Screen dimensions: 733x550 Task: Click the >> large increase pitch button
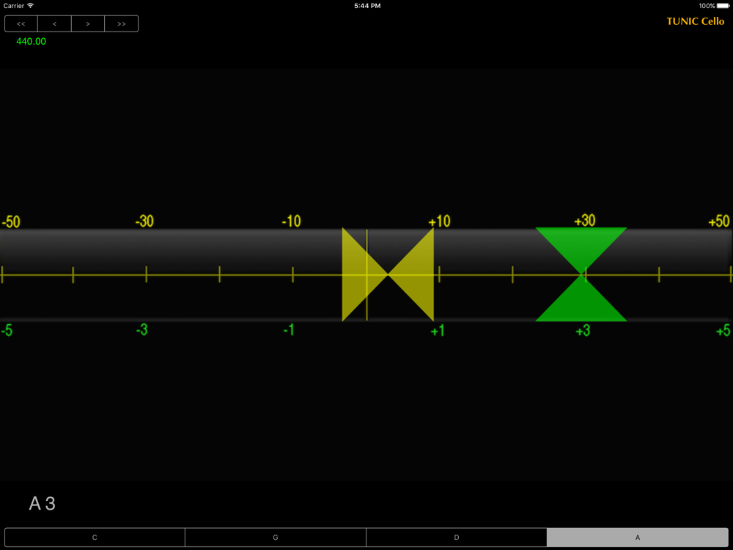coord(122,24)
